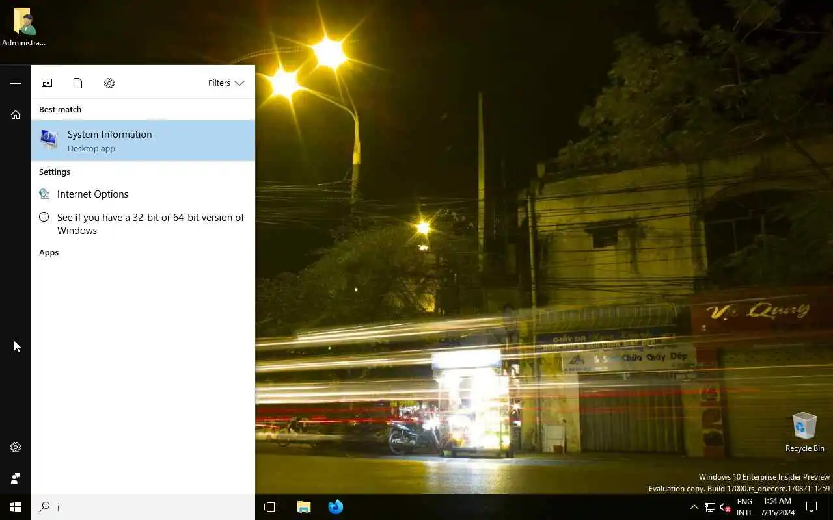Switch the ENG INTL input language
The height and width of the screenshot is (520, 833).
click(744, 507)
